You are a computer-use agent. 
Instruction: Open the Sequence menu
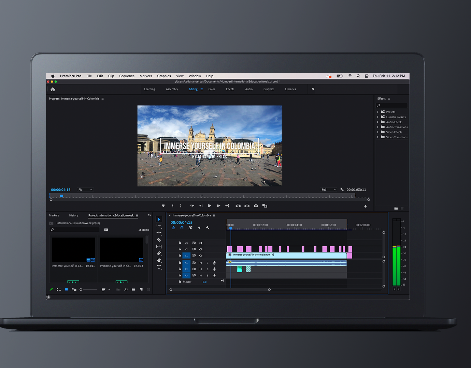point(127,76)
